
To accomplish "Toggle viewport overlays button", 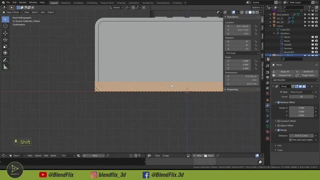I will coord(233,12).
